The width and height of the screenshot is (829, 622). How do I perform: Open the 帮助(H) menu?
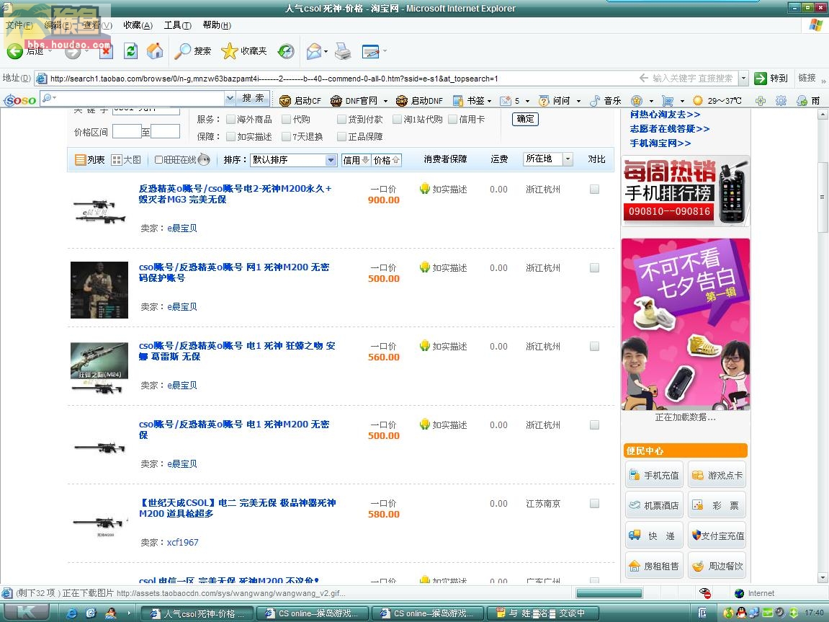217,25
